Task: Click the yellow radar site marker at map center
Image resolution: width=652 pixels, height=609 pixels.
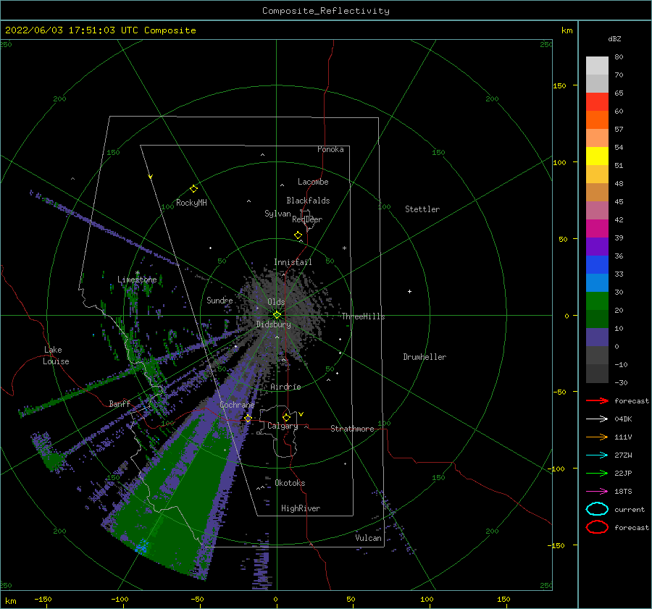Action: [277, 315]
